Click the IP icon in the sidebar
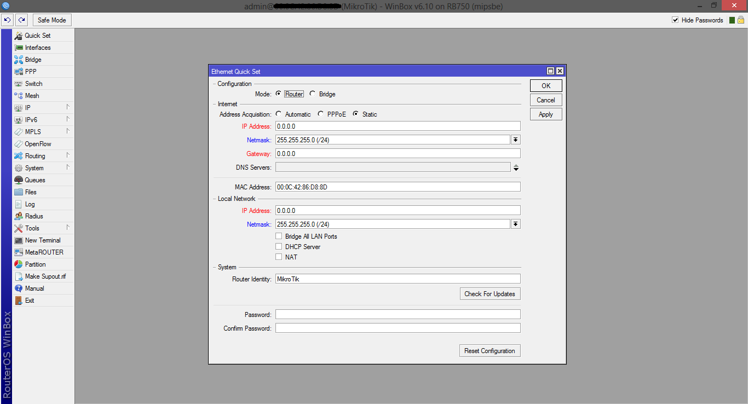This screenshot has height=404, width=748. pyautogui.click(x=19, y=108)
